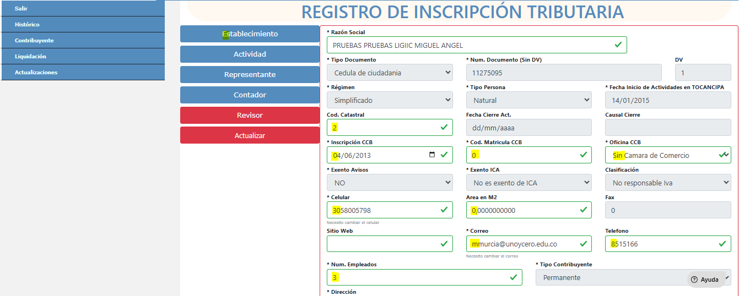Click the DV field
The image size is (739, 296).
(703, 73)
